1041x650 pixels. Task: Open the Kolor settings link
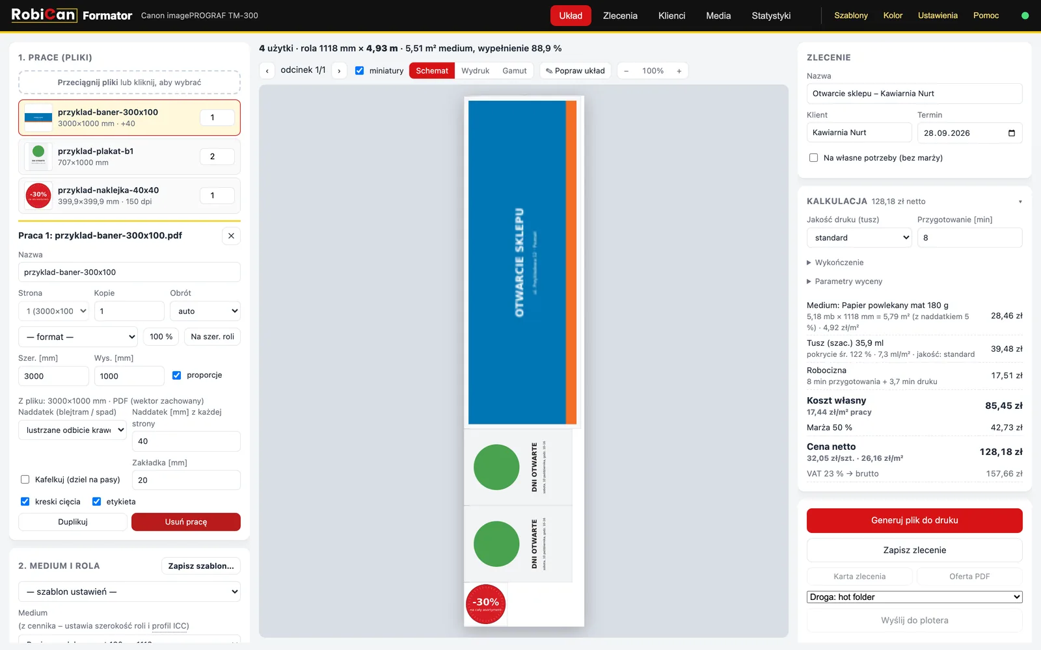point(893,16)
